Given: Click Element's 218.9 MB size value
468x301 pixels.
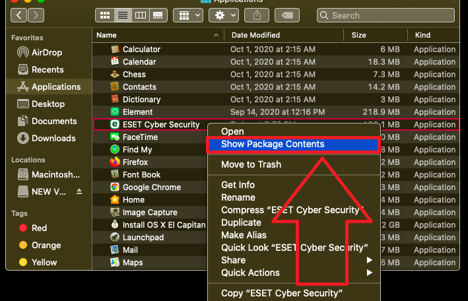Looking at the screenshot, I should (x=381, y=112).
